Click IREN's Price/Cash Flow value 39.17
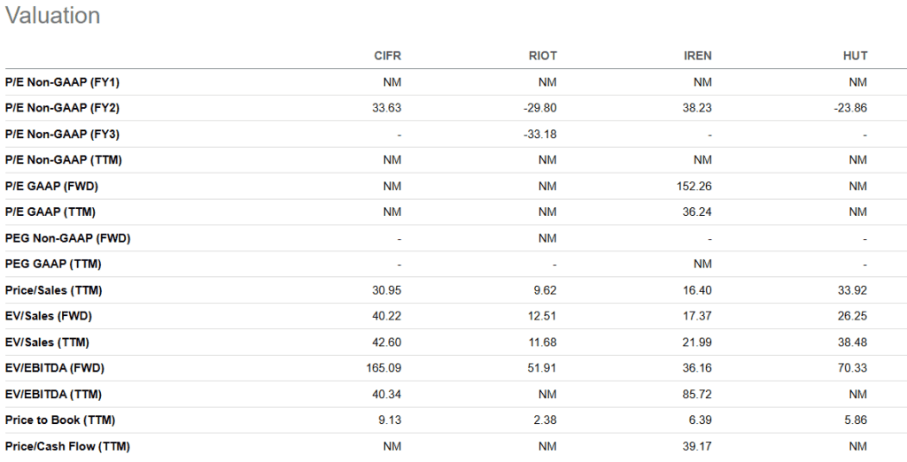 click(x=697, y=446)
